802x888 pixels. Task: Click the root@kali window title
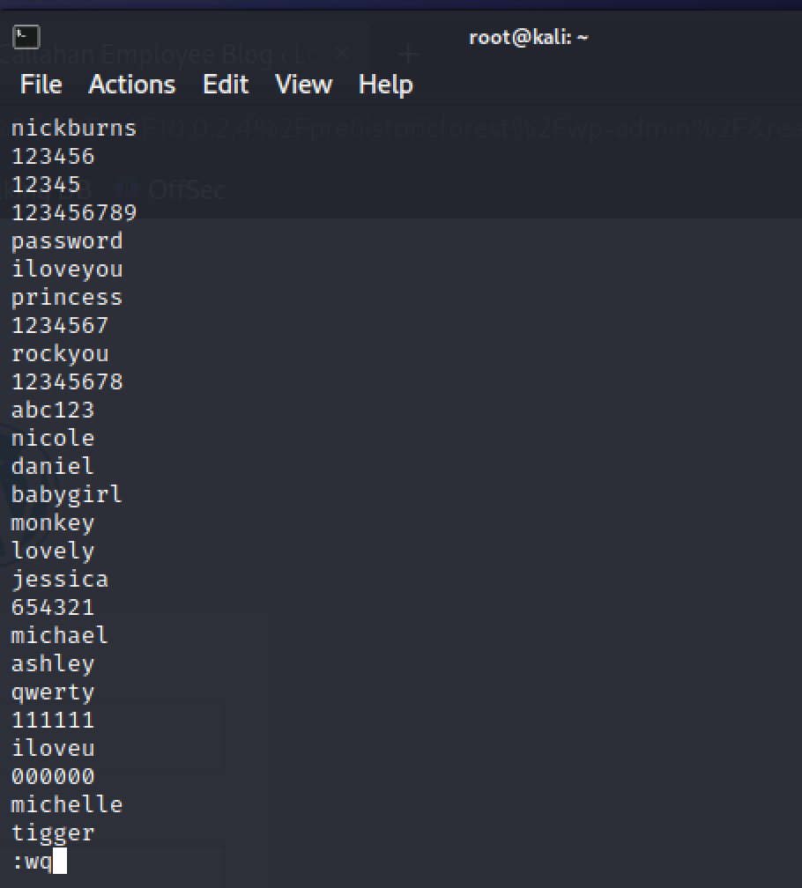point(528,37)
